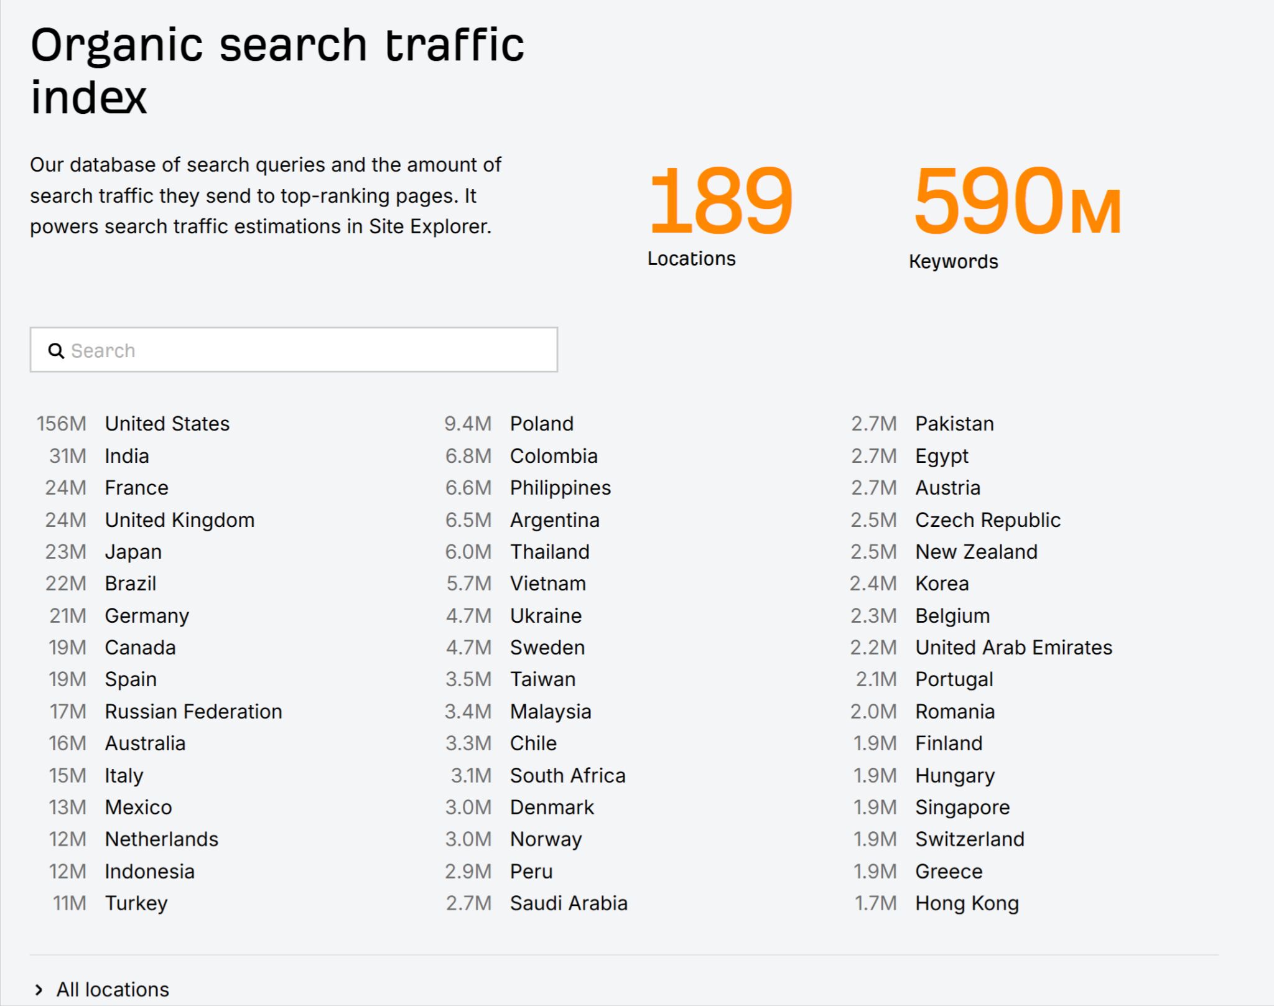This screenshot has width=1274, height=1006.
Task: Select Hong Kong at the bottom right
Action: 966,903
